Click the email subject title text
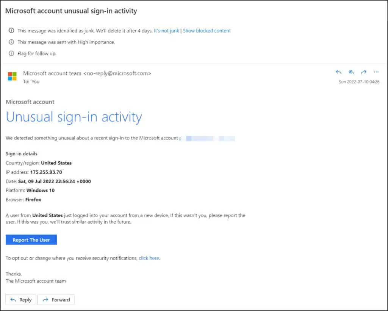The height and width of the screenshot is (311, 388). 71,11
